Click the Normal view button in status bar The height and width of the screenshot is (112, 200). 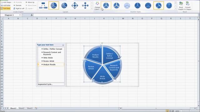point(167,111)
